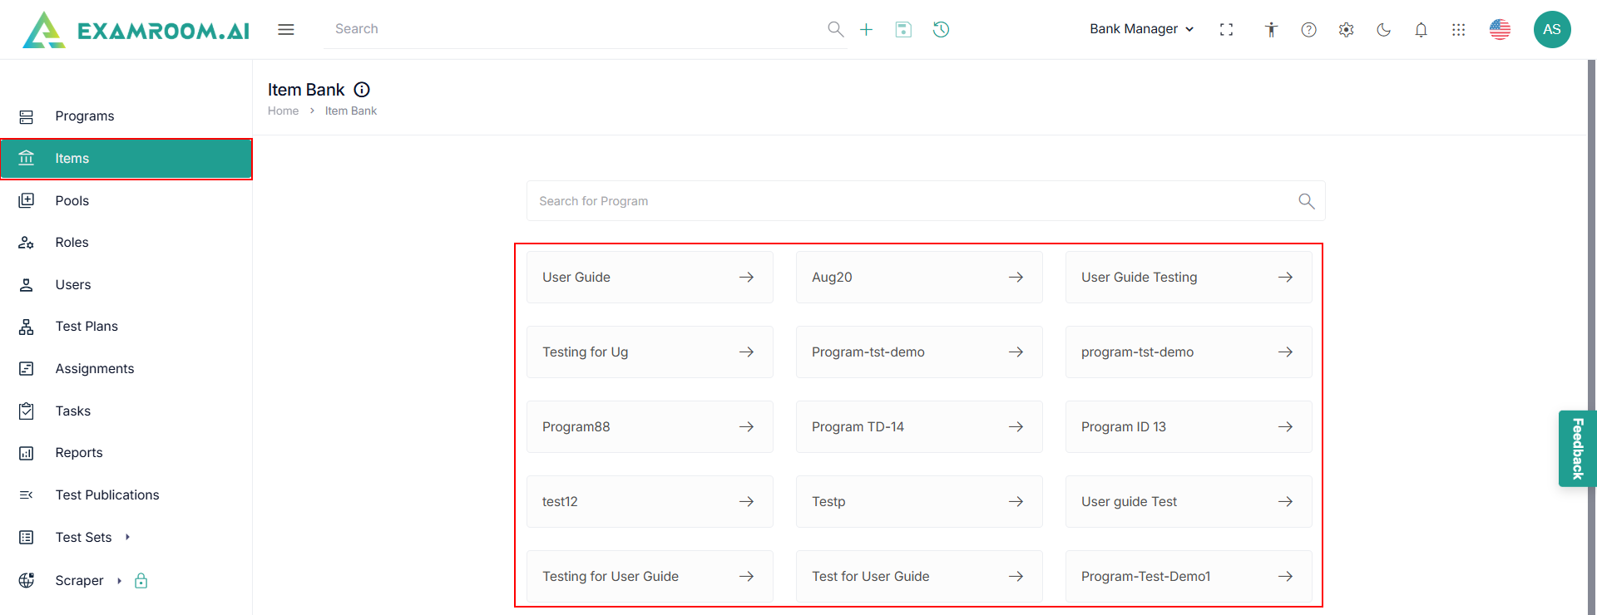Go to Pools in the sidebar
This screenshot has height=615, width=1597.
(x=72, y=200)
